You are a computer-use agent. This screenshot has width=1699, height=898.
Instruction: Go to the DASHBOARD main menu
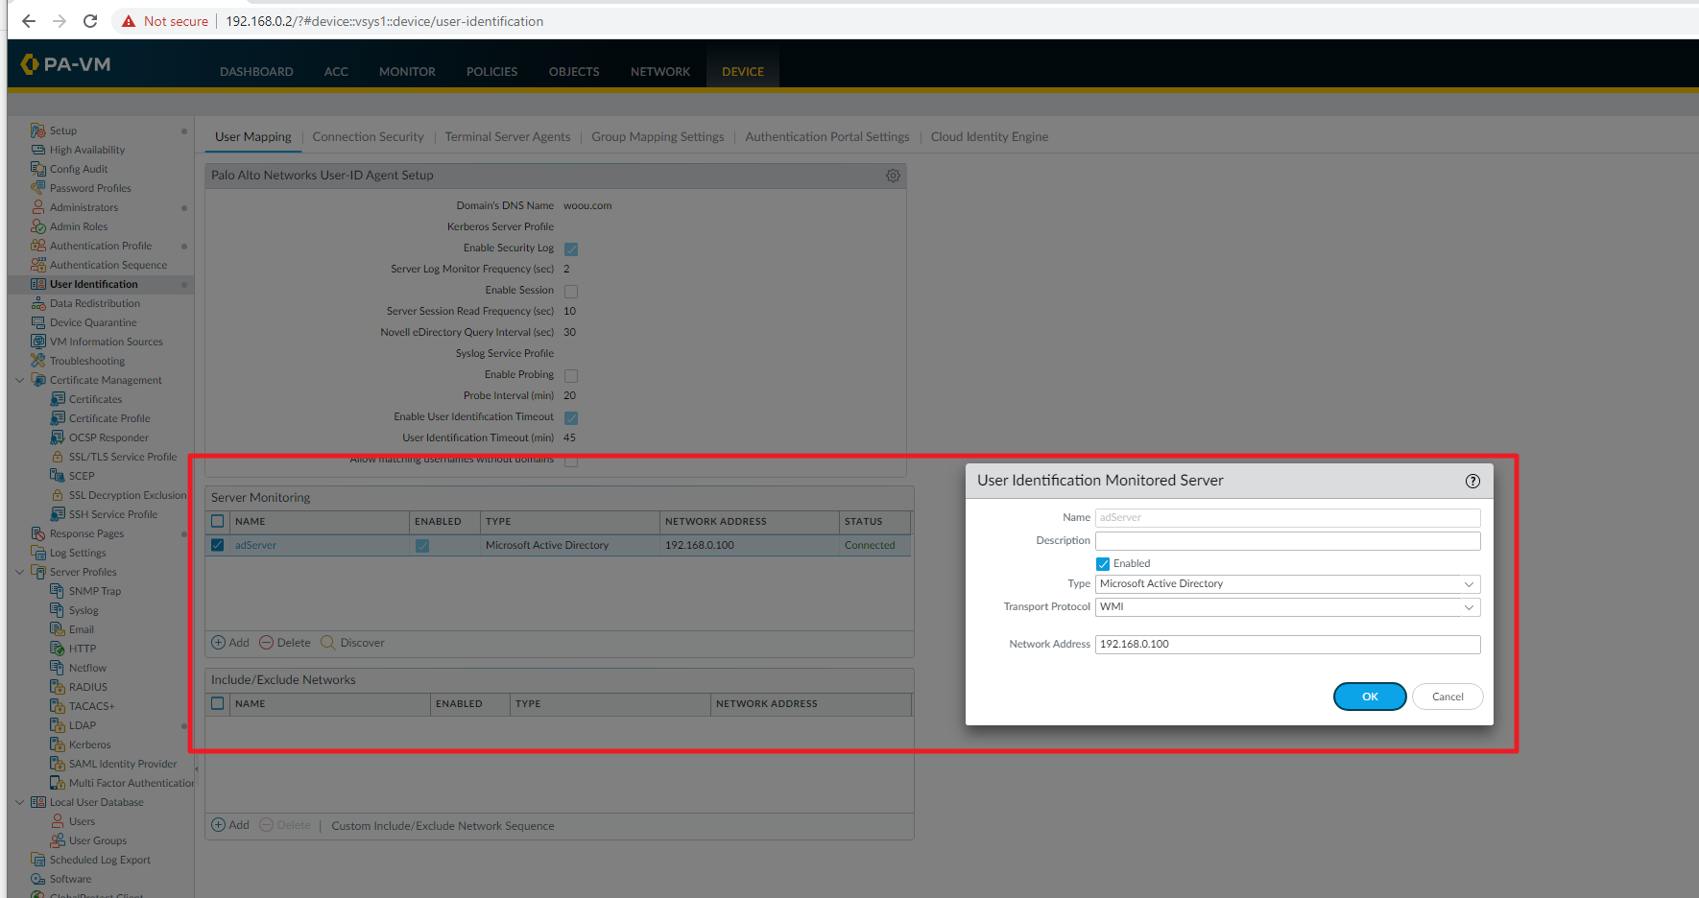click(x=256, y=72)
